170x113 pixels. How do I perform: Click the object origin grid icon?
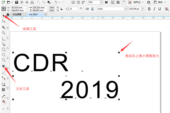(x=4, y=9)
